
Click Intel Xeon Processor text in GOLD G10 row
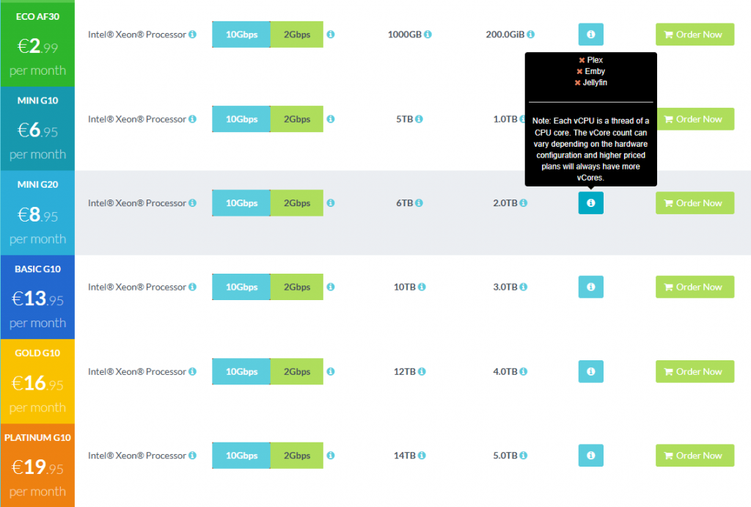click(137, 371)
